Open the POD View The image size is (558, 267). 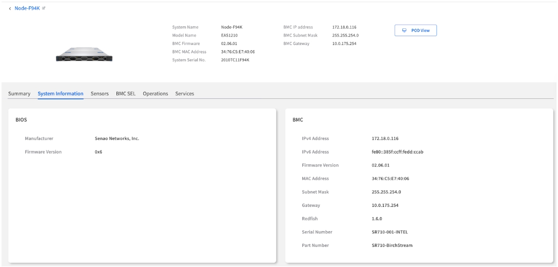click(415, 30)
